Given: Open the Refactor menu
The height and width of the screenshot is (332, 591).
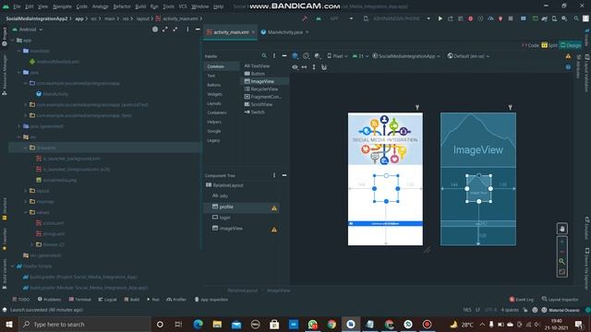Looking at the screenshot, I should [122, 6].
